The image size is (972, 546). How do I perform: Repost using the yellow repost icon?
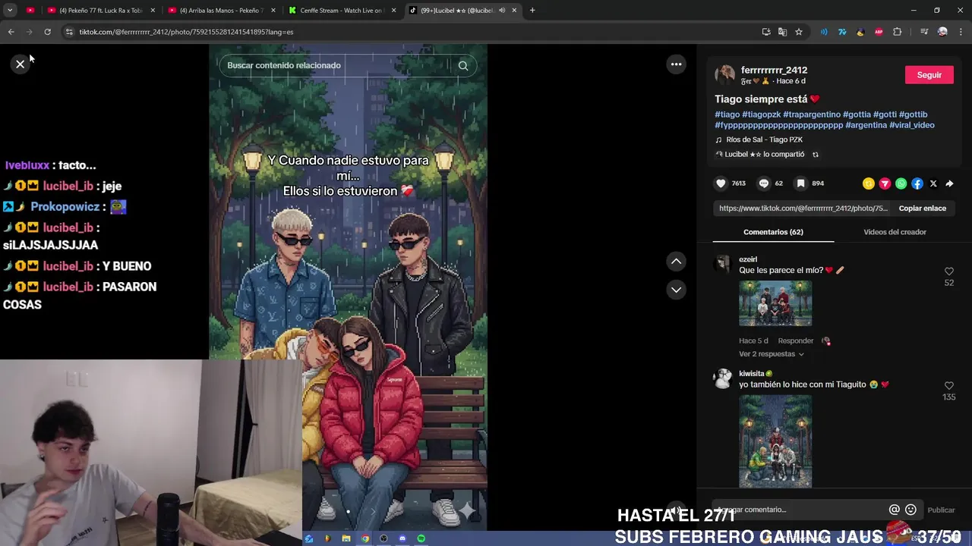[869, 184]
